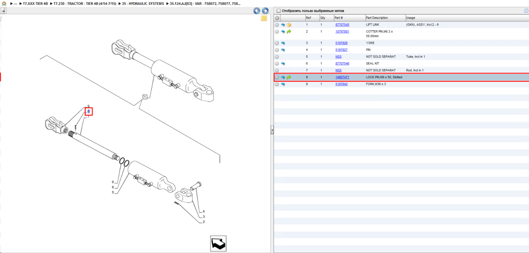Viewport: 529px width, 253px height.
Task: Open T7.230 - TRACTOR - TIER 4B breadcrumb
Action: click(85, 3)
